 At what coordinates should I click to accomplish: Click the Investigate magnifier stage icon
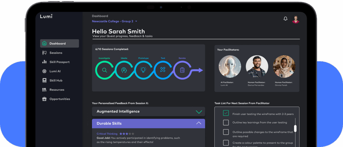click(x=105, y=70)
